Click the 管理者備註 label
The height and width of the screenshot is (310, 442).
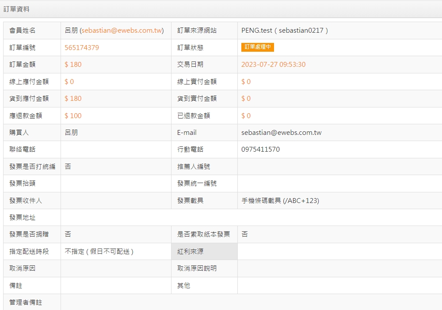26,302
